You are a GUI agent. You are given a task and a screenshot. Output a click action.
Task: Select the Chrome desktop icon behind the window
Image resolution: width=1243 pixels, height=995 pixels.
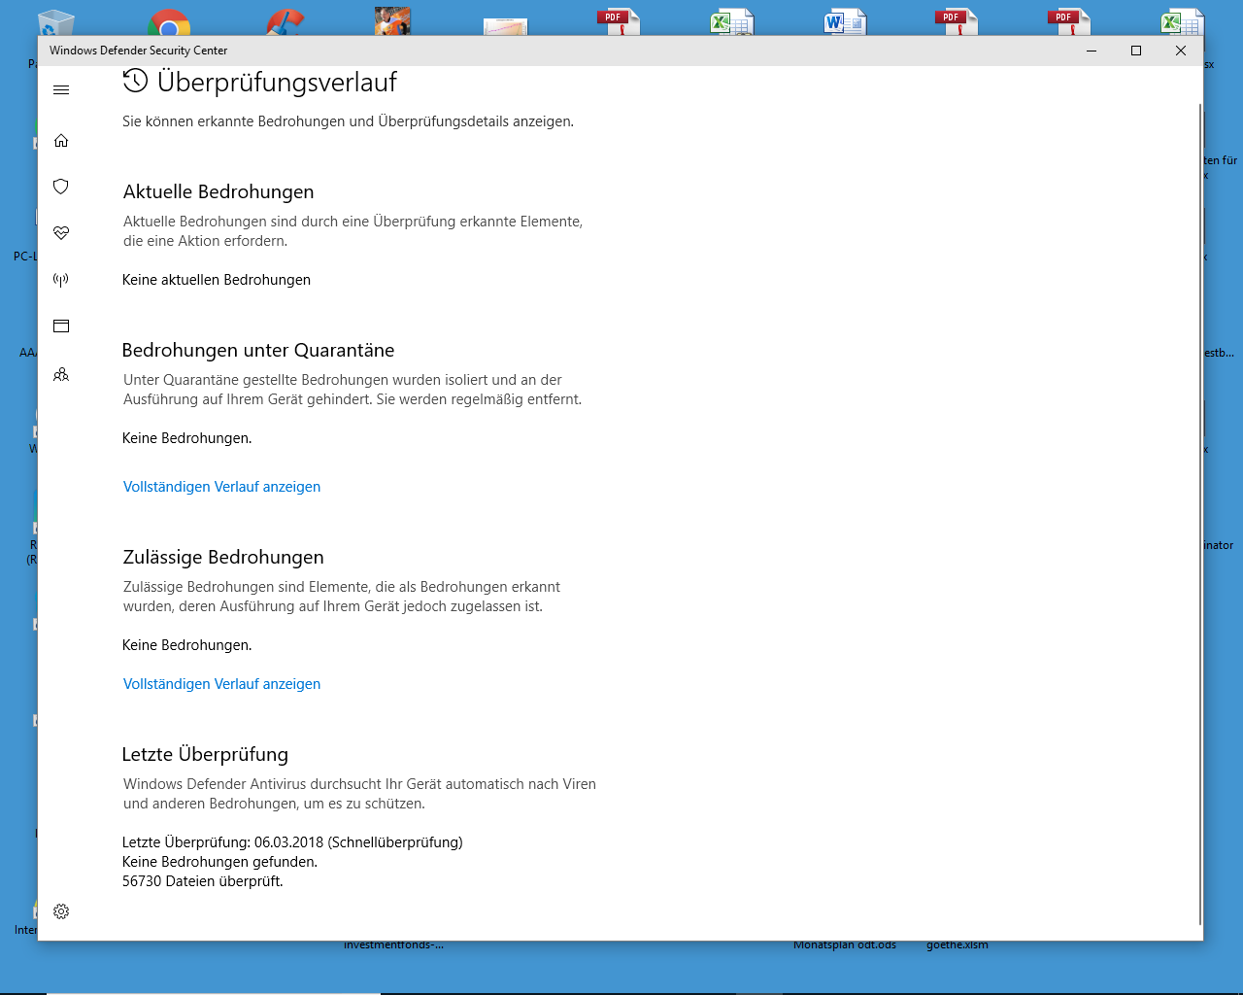(x=169, y=24)
